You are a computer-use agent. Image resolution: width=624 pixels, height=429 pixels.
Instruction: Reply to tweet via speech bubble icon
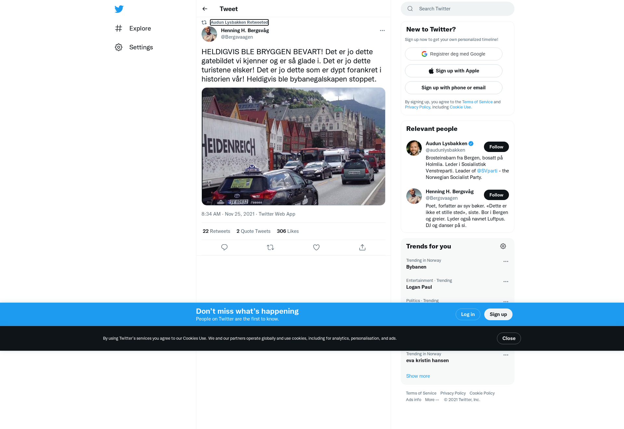pos(224,247)
